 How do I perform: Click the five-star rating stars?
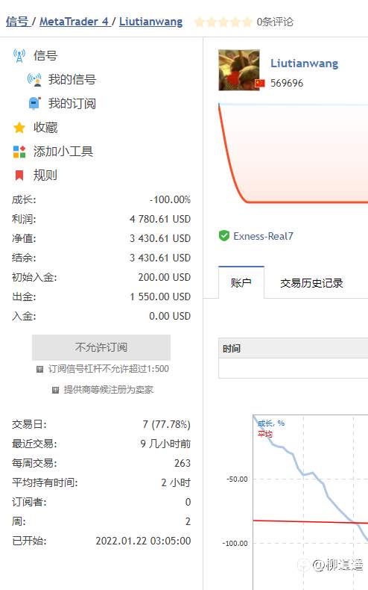click(223, 22)
